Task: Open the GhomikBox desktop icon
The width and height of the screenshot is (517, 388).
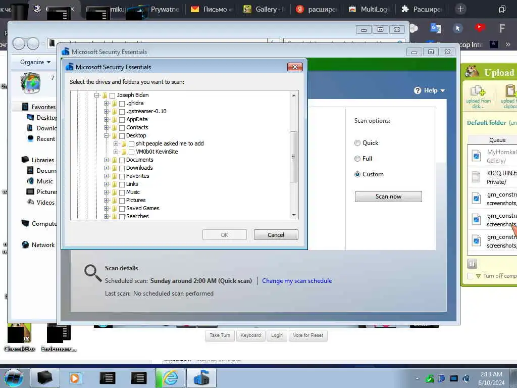Action: click(20, 337)
